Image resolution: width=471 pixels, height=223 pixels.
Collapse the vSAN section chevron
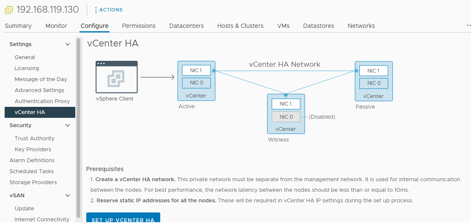click(68, 196)
